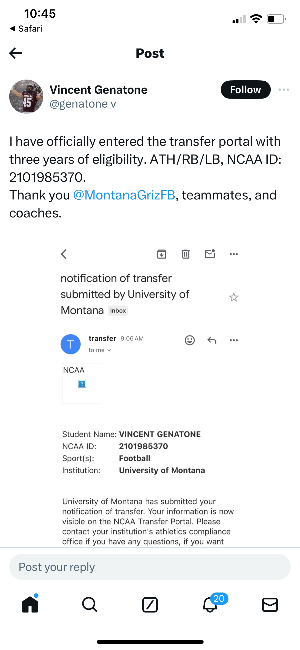Go to the Home tab
Image resolution: width=300 pixels, height=650 pixels.
click(30, 604)
